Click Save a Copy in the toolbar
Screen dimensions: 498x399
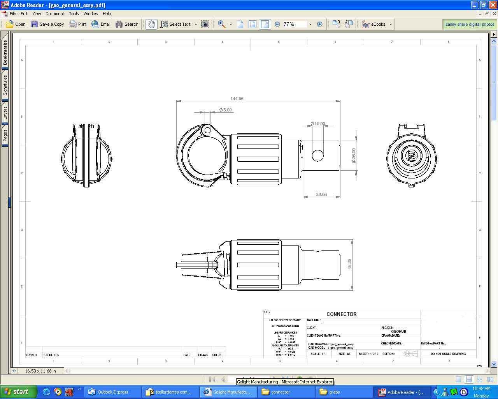pos(47,24)
